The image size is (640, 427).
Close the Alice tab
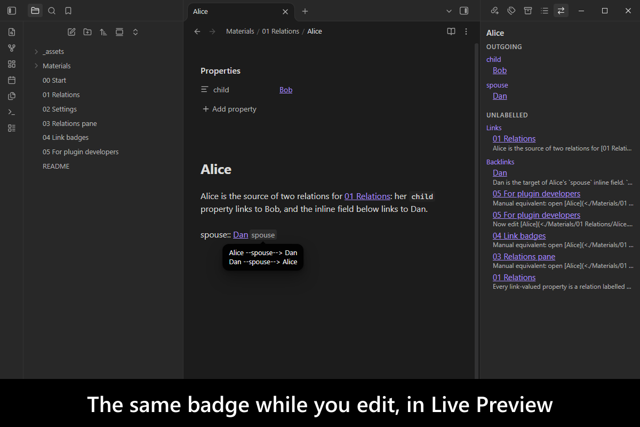(x=285, y=11)
